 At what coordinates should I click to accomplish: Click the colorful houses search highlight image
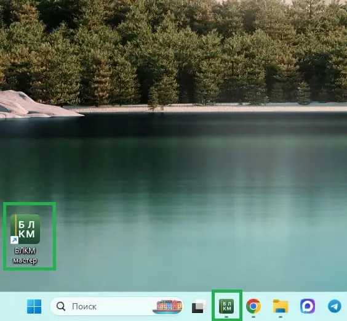(167, 307)
